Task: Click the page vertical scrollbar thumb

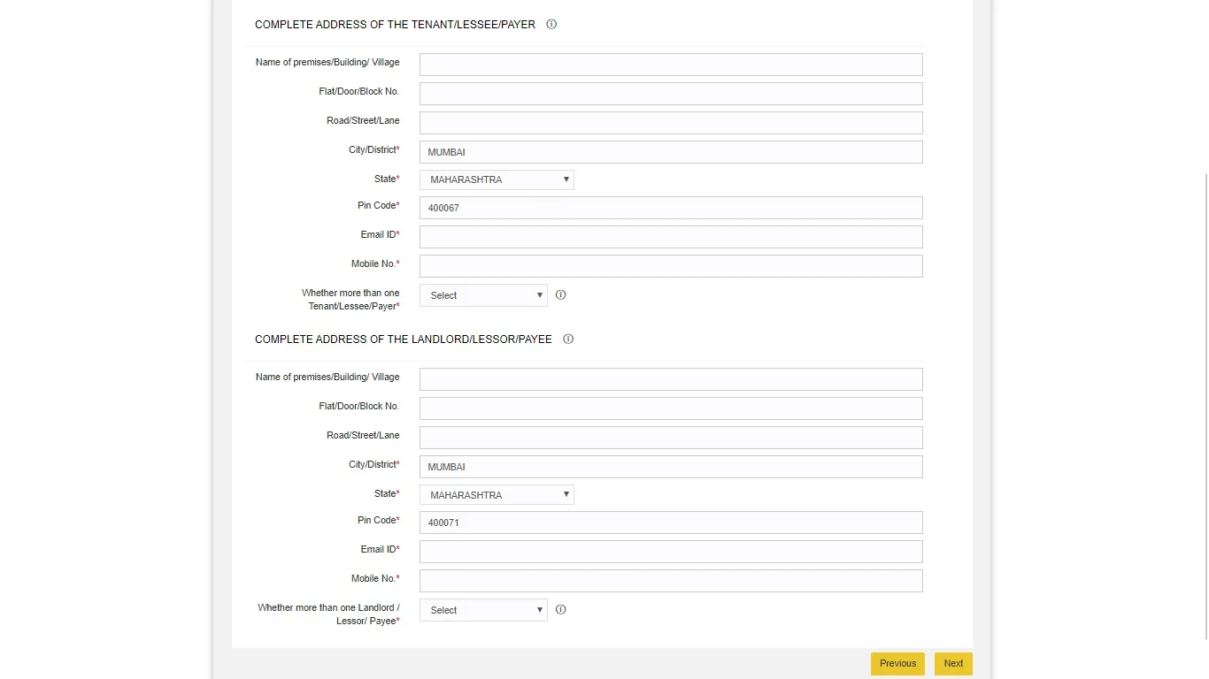Action: pos(1205,405)
